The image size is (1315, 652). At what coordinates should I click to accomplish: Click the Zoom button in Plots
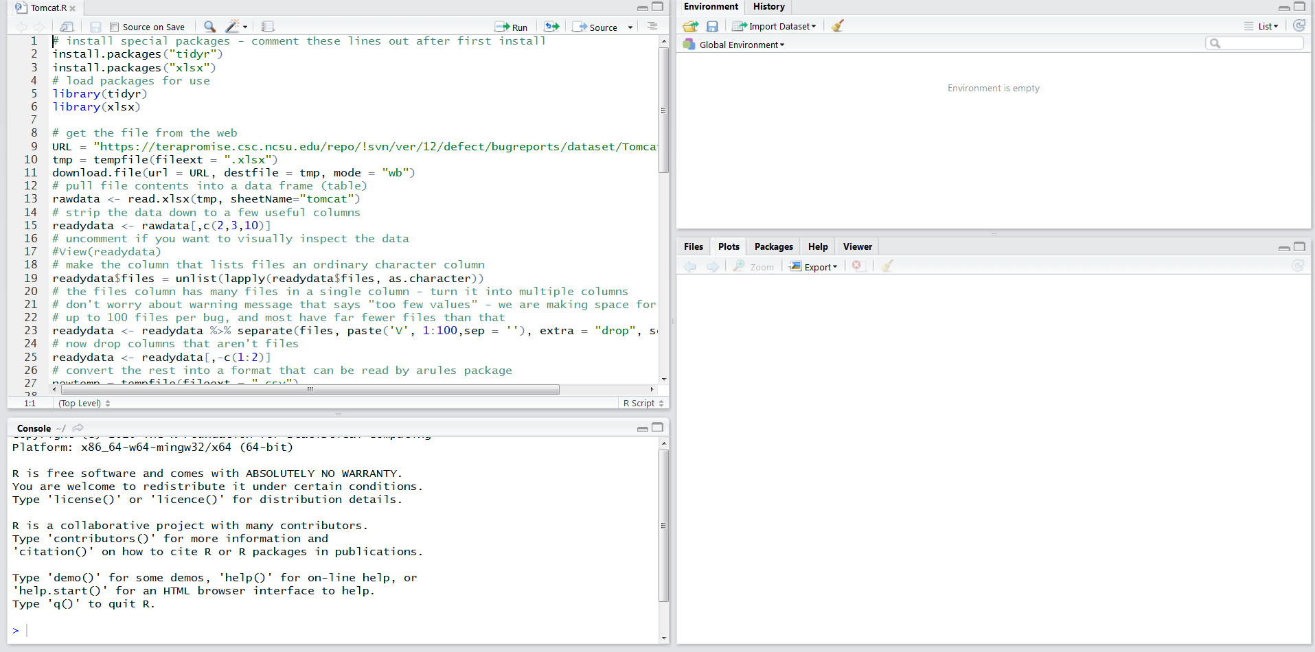point(753,267)
